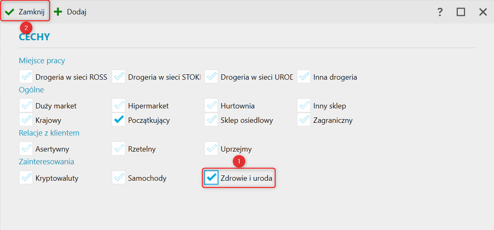The height and width of the screenshot is (230, 494).
Task: Enable the Inna drogeria checkbox
Action: tap(304, 77)
